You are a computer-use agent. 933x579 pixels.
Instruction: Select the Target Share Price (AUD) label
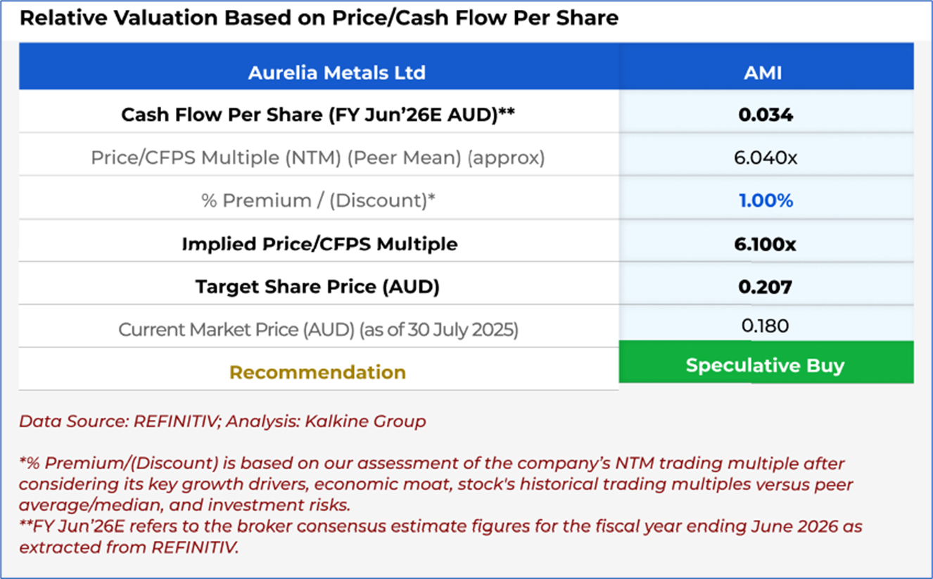click(x=318, y=286)
